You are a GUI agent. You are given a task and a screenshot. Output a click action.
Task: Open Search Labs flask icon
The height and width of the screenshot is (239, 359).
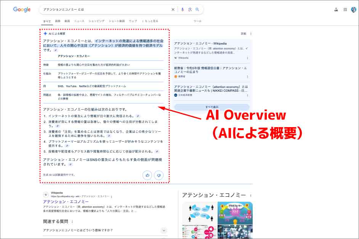pyautogui.click(x=336, y=10)
